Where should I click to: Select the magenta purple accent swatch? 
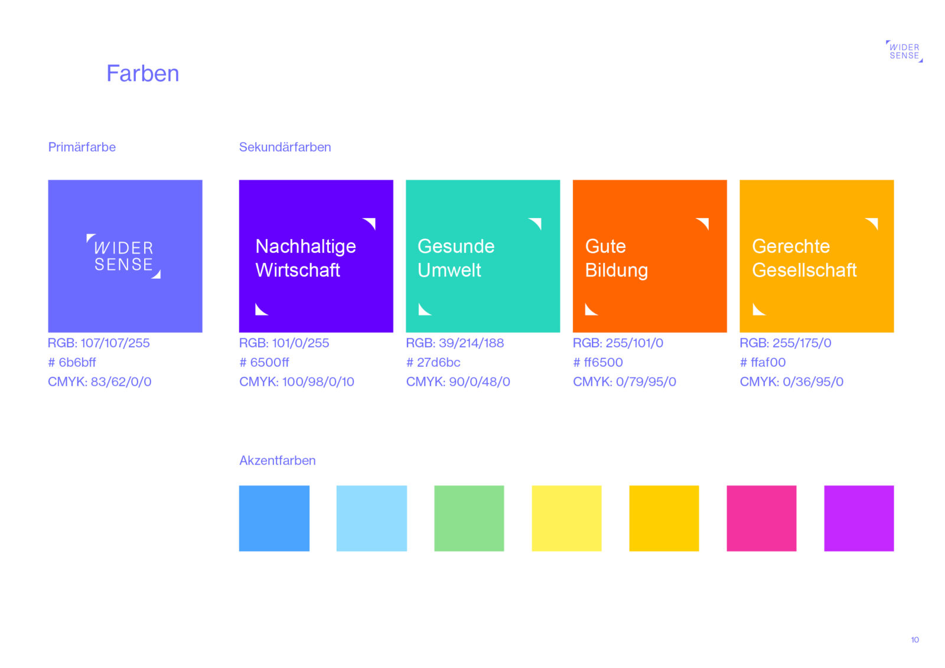[x=859, y=518]
